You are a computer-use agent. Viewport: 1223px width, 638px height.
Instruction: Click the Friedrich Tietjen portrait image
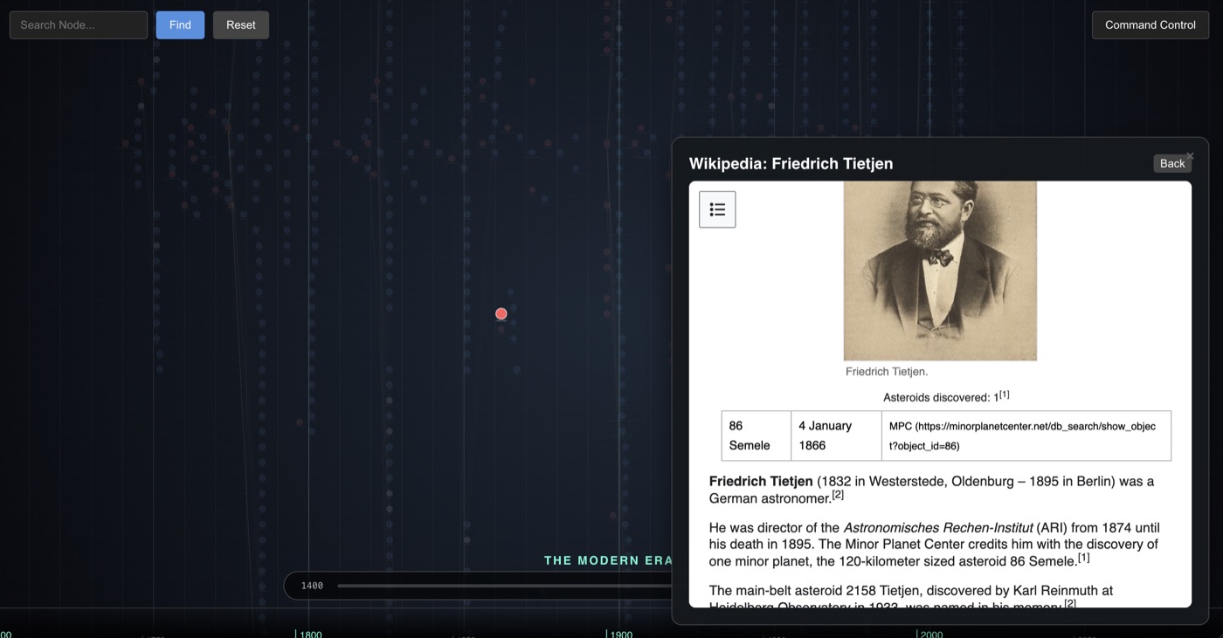coord(940,271)
